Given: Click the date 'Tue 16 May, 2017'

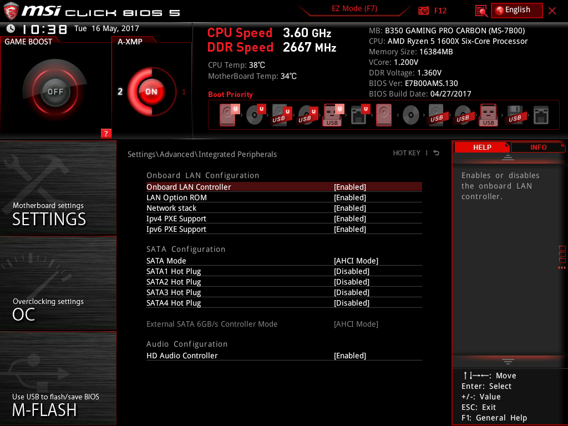Looking at the screenshot, I should pos(106,29).
